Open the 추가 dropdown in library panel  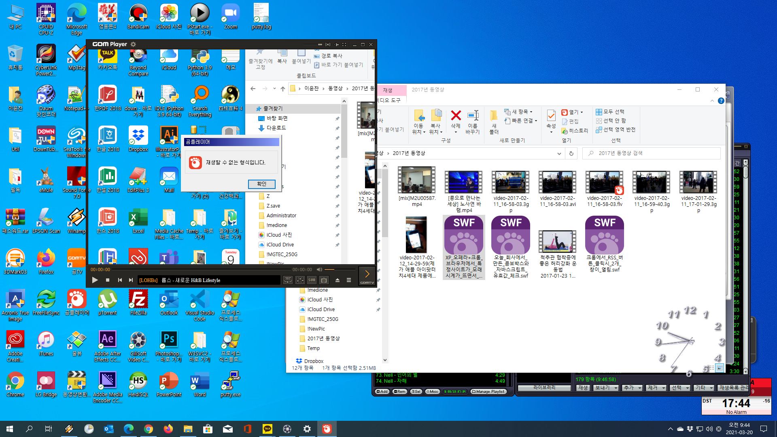click(x=632, y=388)
